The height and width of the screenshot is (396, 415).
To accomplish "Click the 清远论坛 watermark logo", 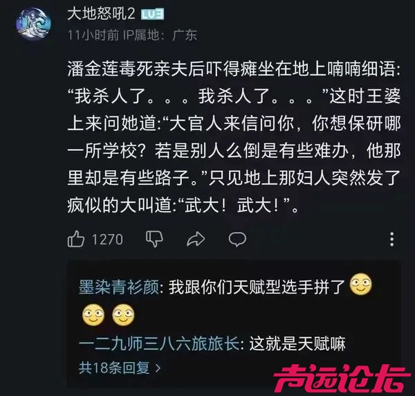I will click(x=341, y=378).
